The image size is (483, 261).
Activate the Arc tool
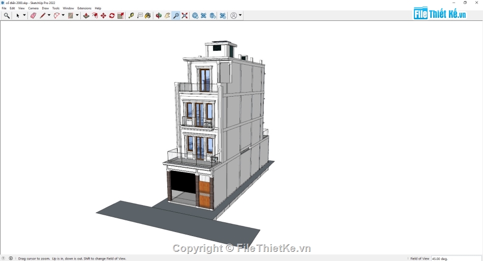[56, 15]
